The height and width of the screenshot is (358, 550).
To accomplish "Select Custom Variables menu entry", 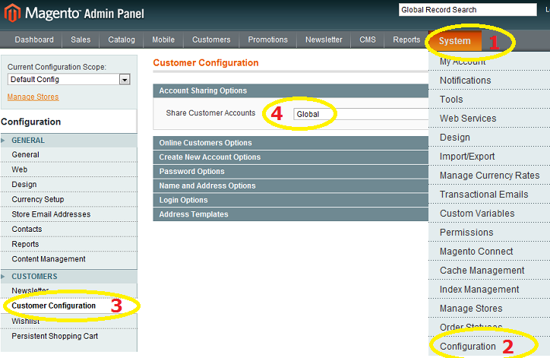I will [489, 213].
